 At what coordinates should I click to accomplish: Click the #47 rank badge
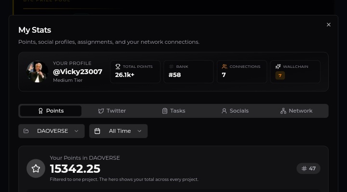coord(308,168)
